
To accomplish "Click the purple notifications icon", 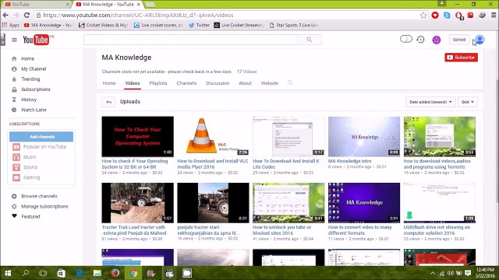I will pos(437,40).
